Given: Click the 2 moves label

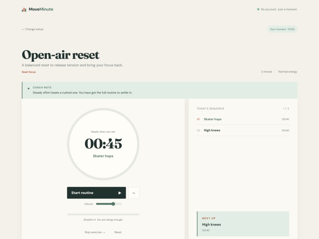Looking at the screenshot, I should [266, 72].
